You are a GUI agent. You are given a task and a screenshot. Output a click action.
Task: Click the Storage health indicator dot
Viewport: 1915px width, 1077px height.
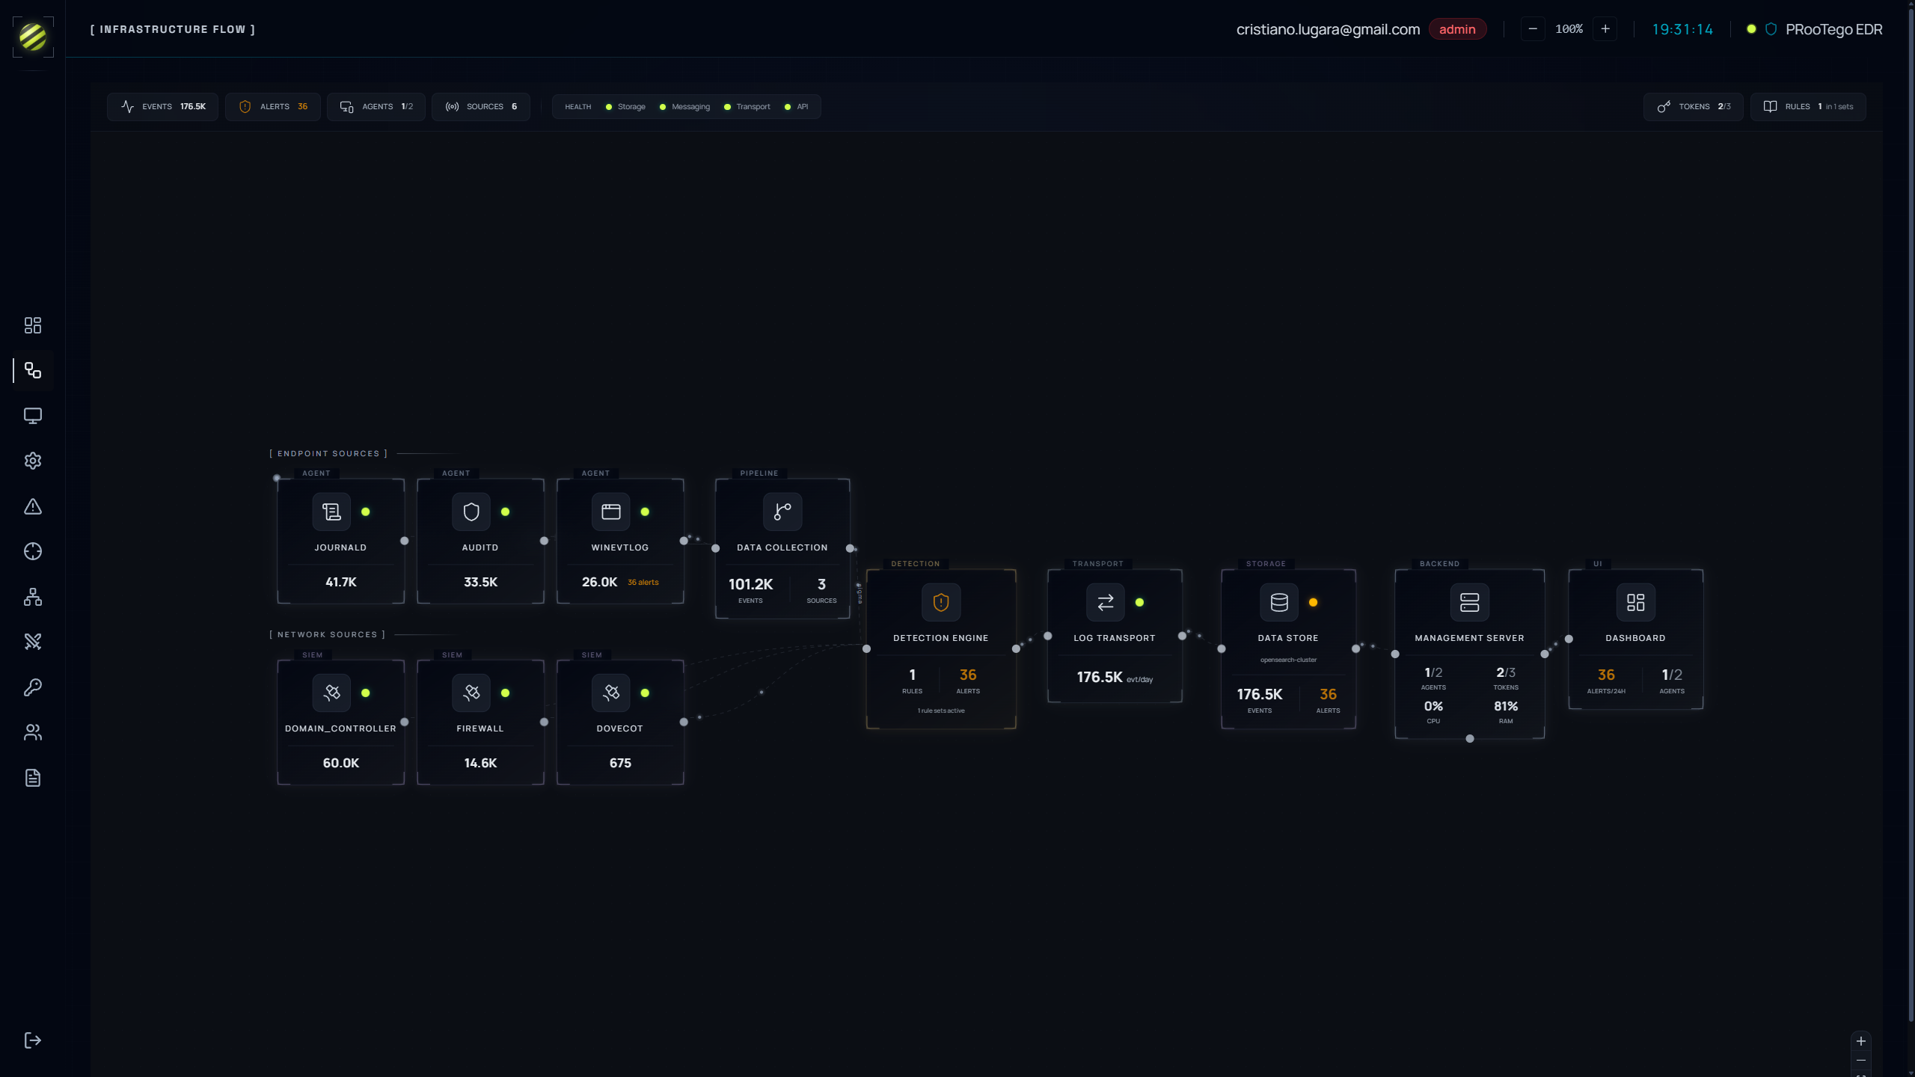609,107
